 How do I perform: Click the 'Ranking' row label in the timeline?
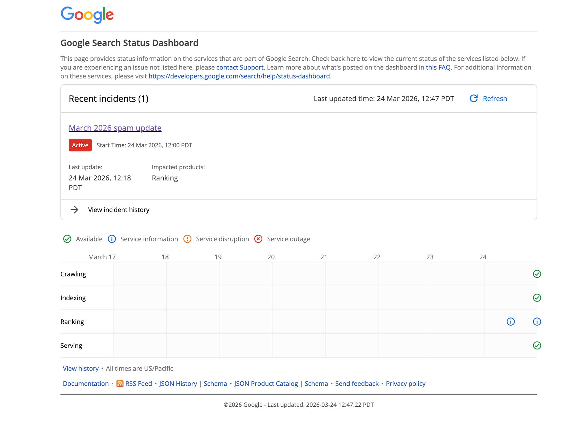tap(72, 322)
